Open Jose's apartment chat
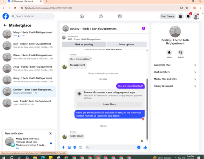The height and width of the screenshot is (159, 204). click(x=29, y=103)
